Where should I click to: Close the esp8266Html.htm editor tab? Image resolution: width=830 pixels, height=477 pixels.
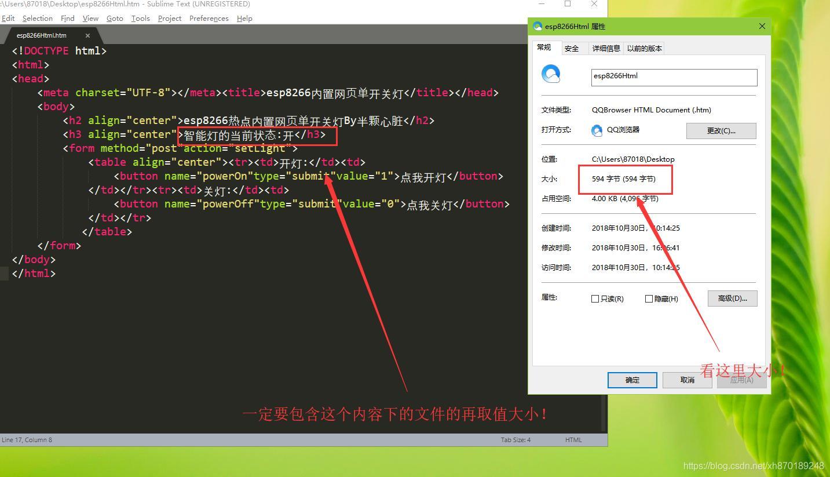87,35
